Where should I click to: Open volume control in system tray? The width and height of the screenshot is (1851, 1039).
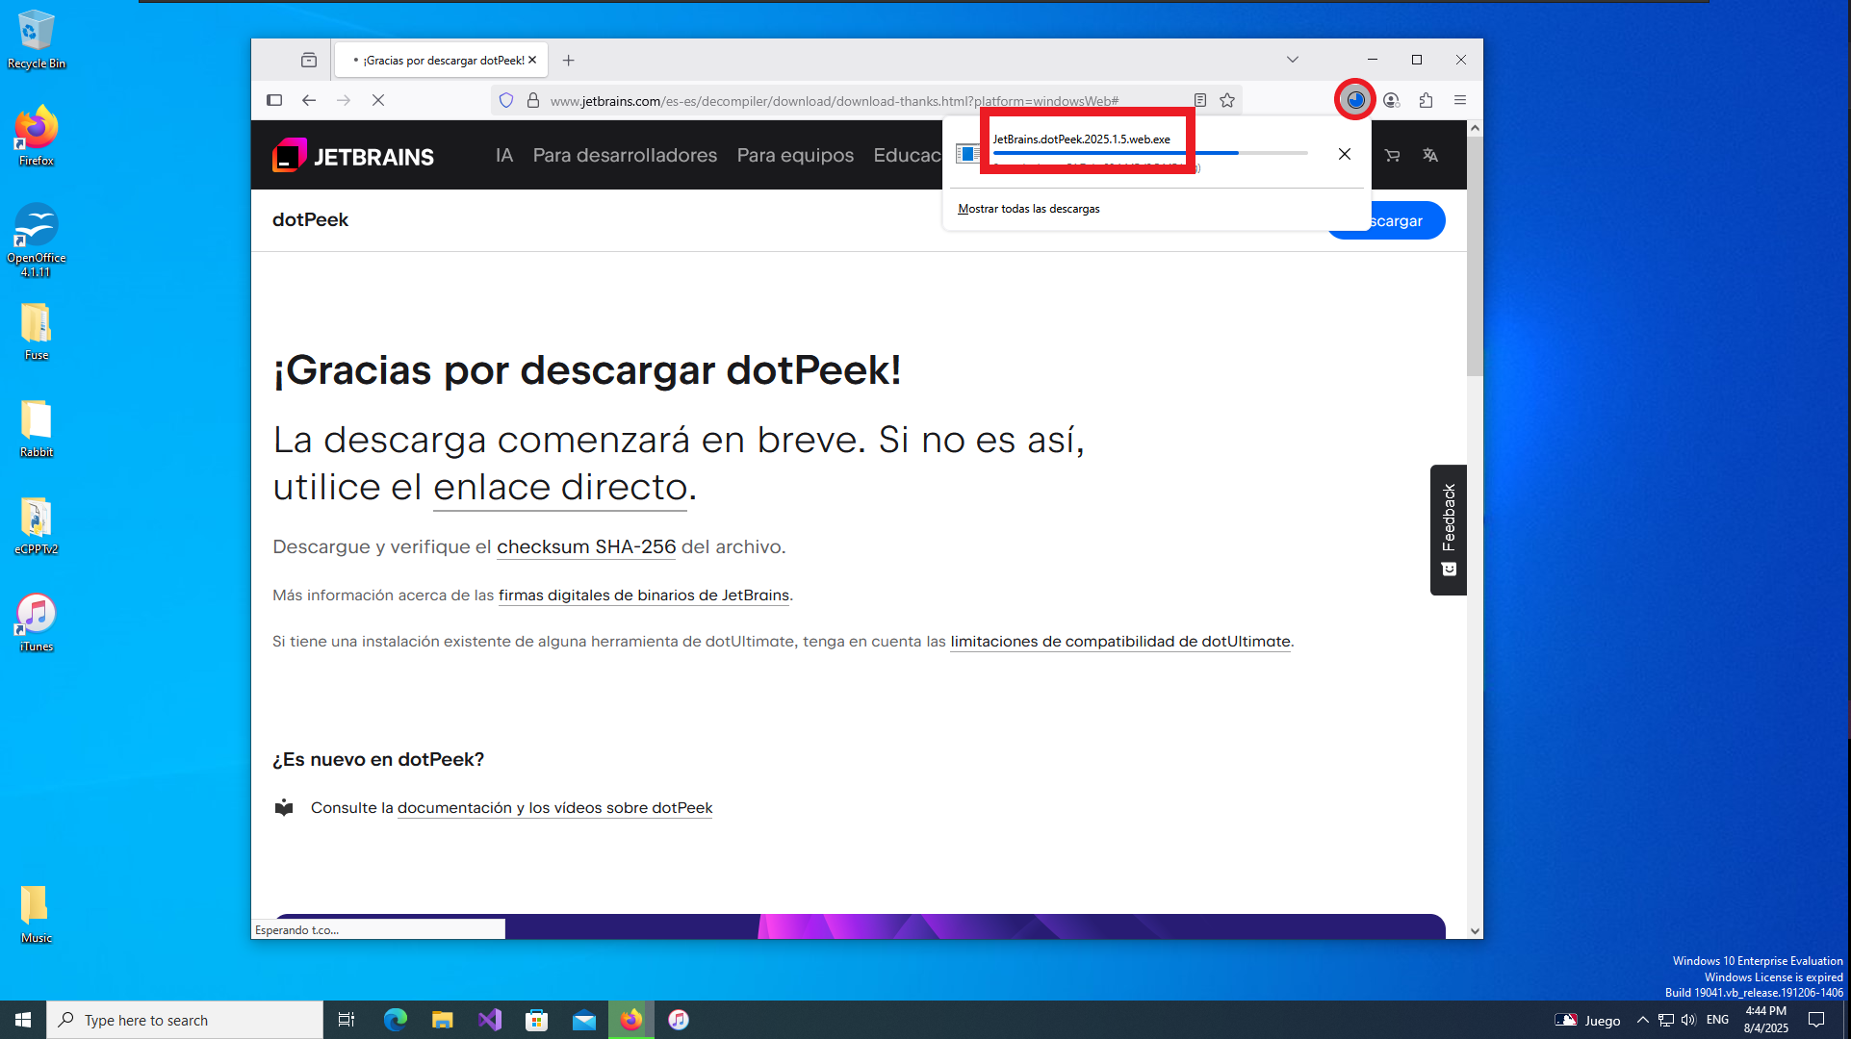point(1688,1020)
